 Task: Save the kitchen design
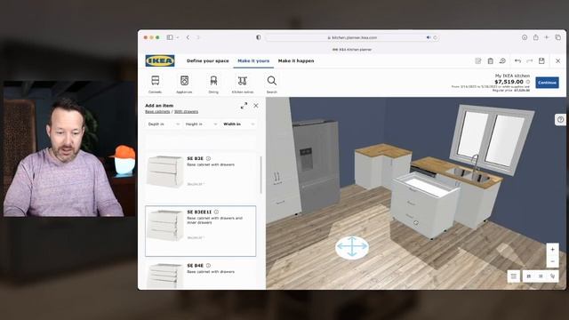pos(541,61)
